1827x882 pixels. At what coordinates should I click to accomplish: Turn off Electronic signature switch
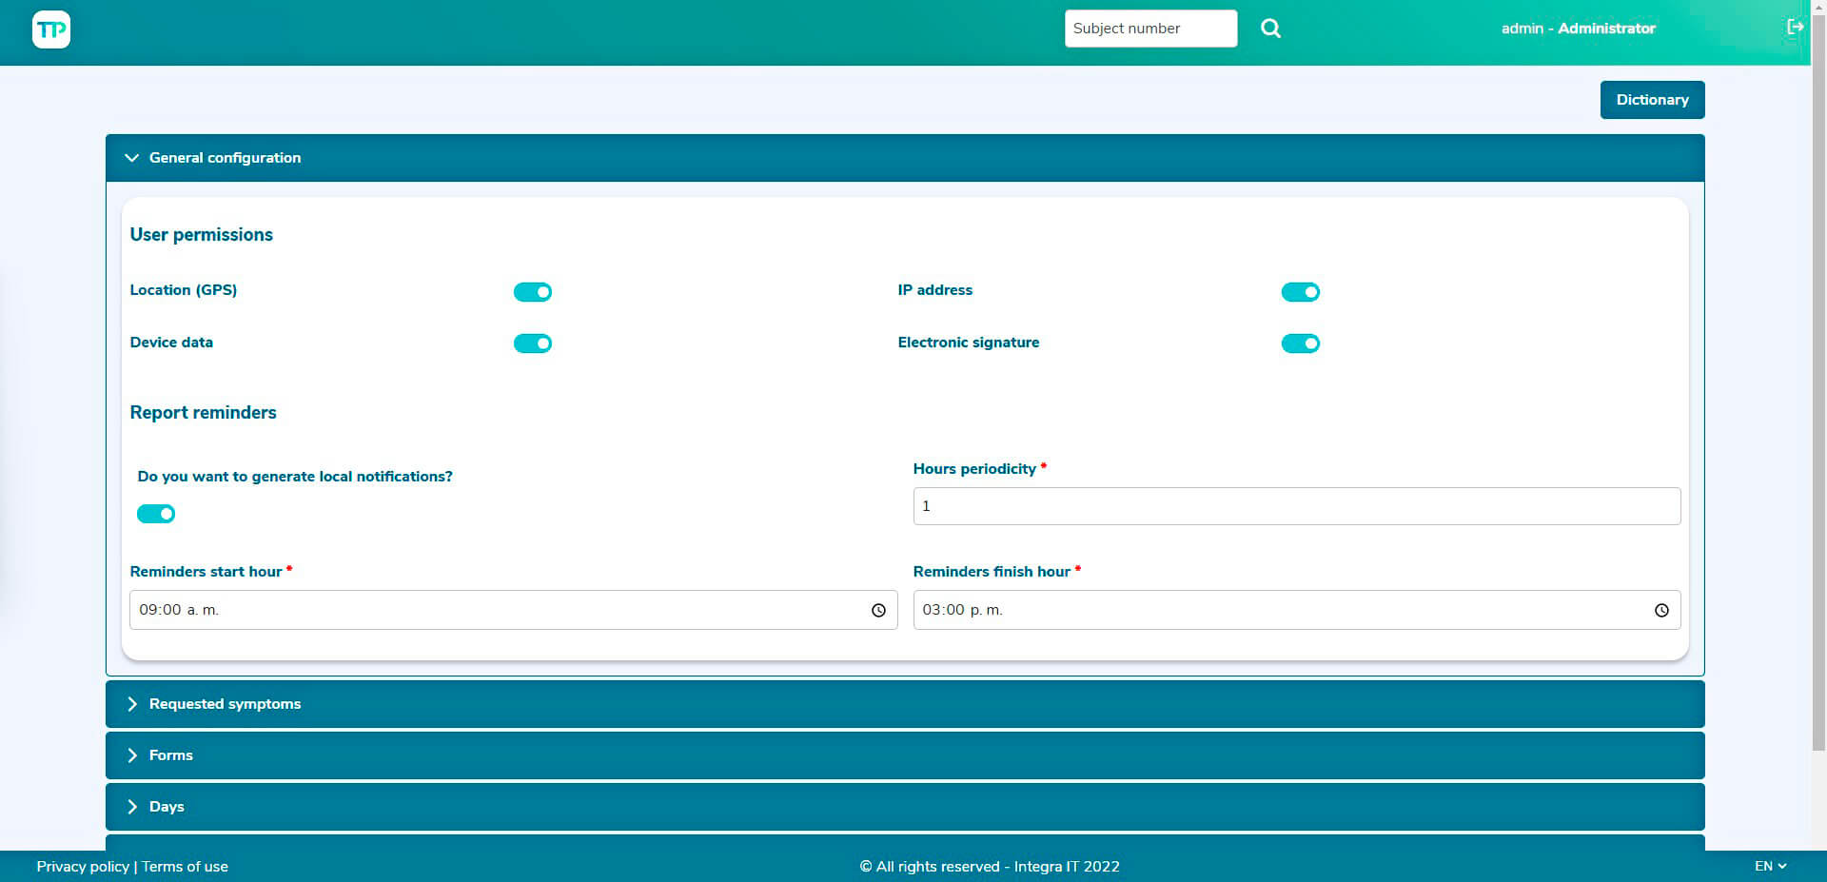pos(1300,343)
